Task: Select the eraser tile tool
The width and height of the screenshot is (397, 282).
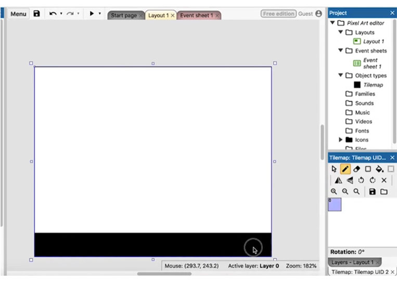Action: pos(356,169)
